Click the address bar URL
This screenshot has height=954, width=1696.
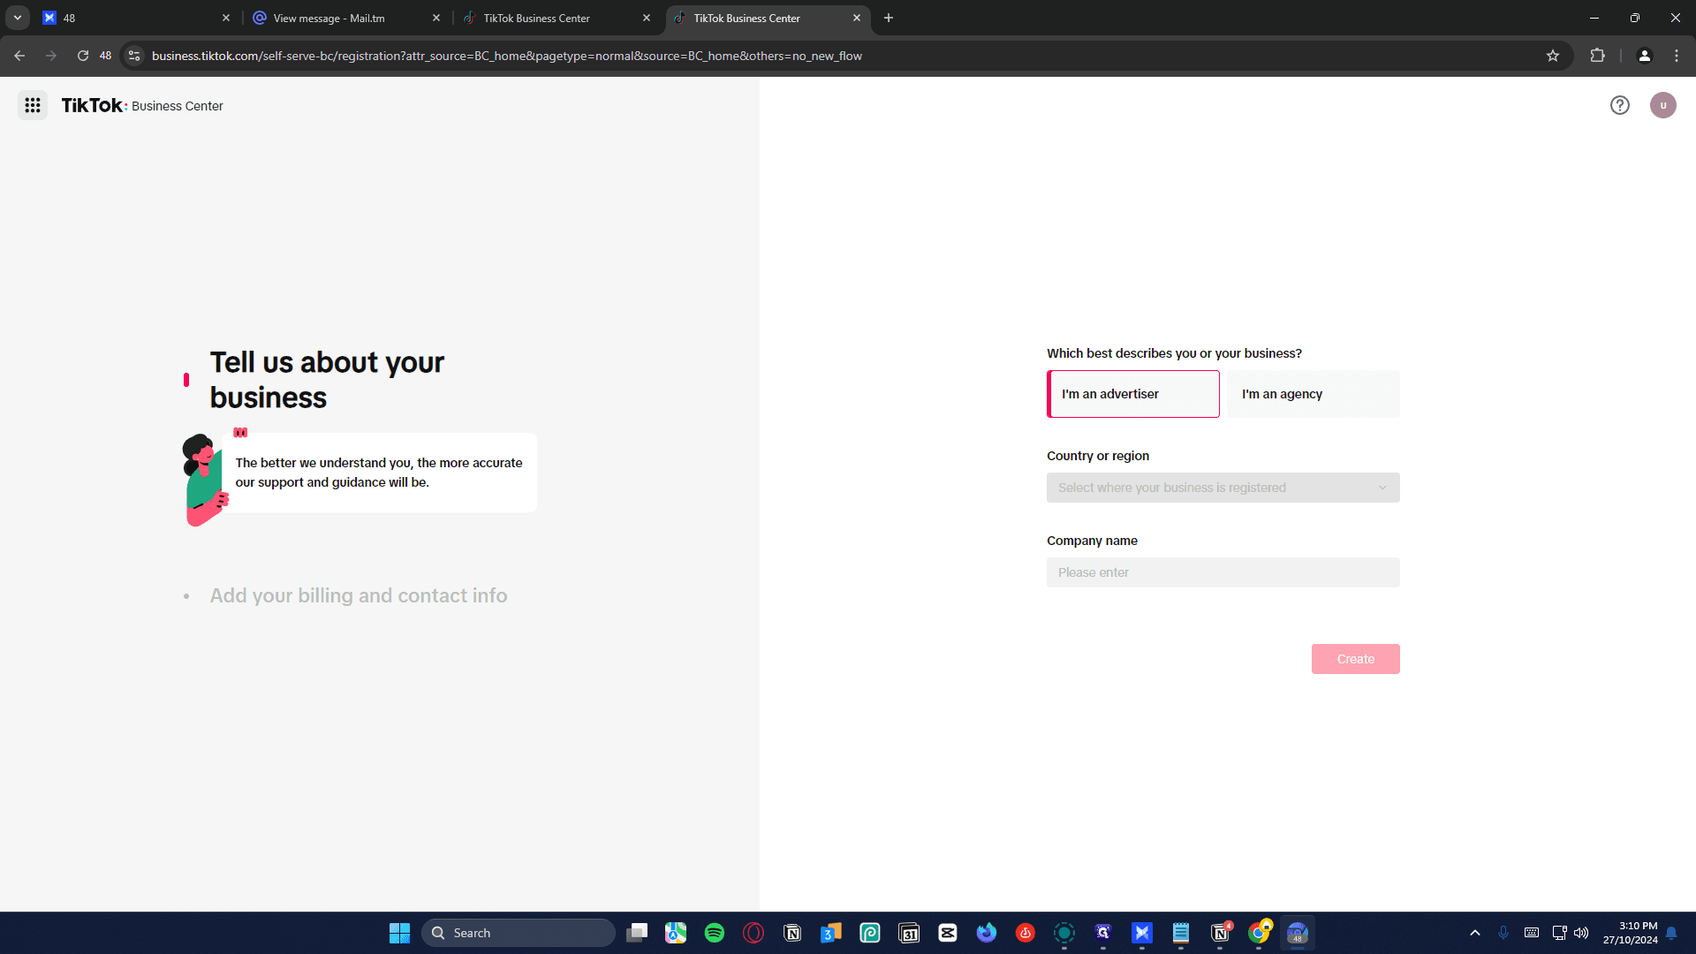pyautogui.click(x=506, y=56)
